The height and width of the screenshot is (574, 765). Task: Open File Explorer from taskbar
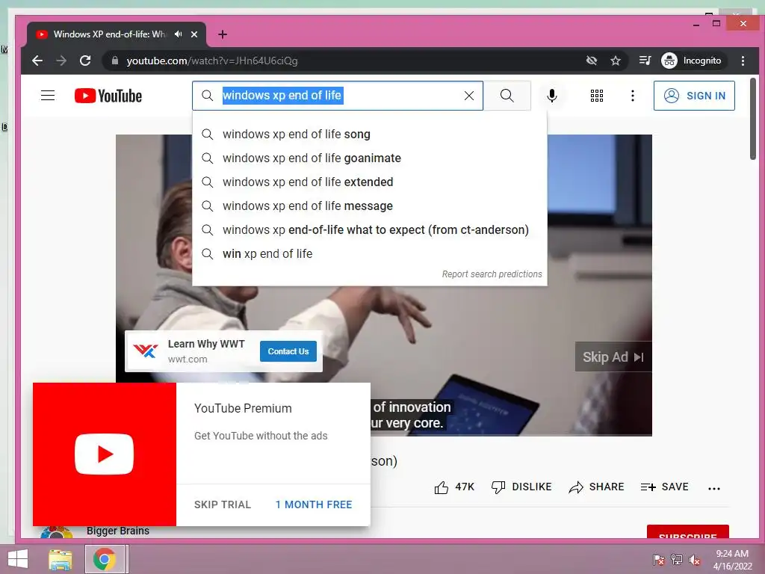tap(61, 559)
